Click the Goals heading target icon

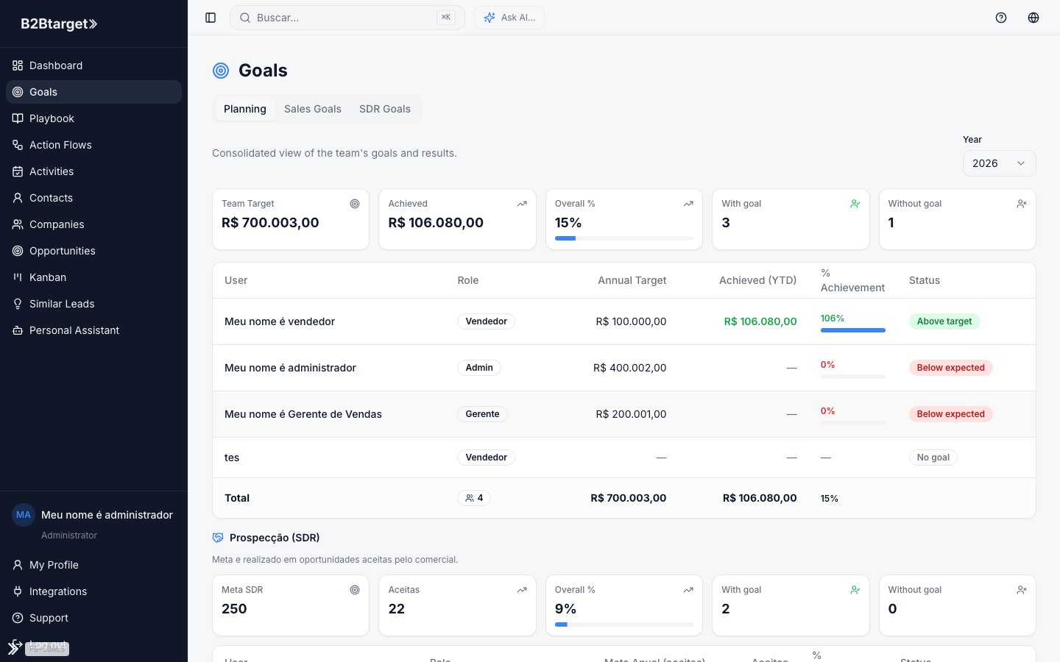(x=221, y=71)
